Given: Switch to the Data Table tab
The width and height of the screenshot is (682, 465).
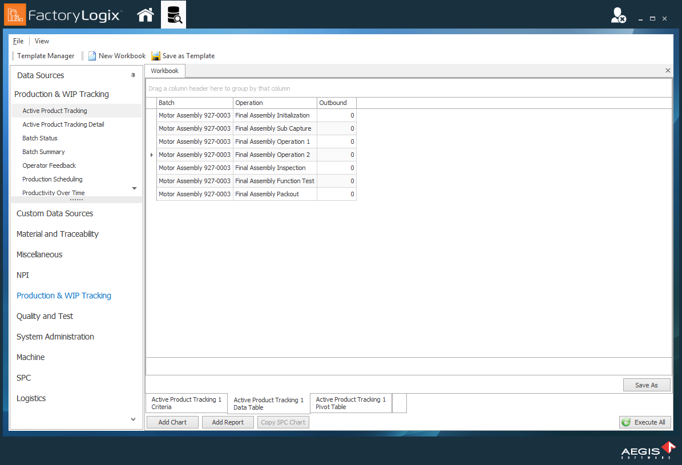Looking at the screenshot, I should pos(268,403).
